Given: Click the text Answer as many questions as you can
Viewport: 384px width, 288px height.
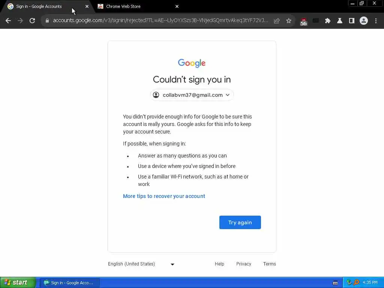Looking at the screenshot, I should 182,156.
